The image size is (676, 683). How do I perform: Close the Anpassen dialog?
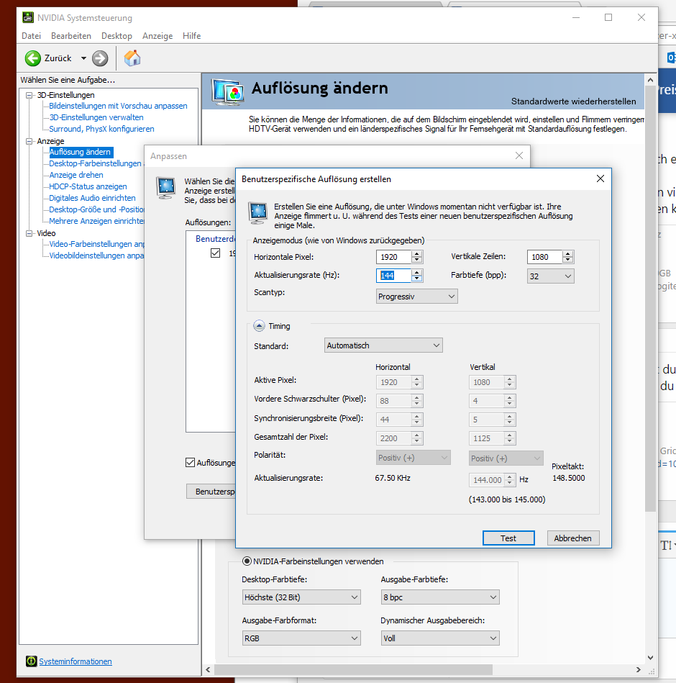519,155
